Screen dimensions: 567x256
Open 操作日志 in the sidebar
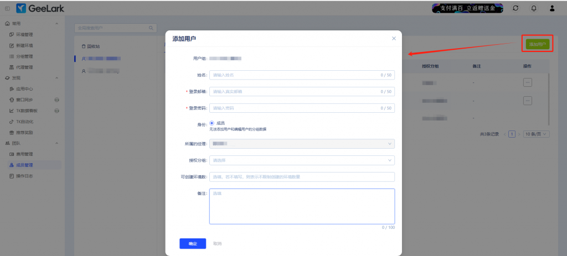click(x=24, y=175)
